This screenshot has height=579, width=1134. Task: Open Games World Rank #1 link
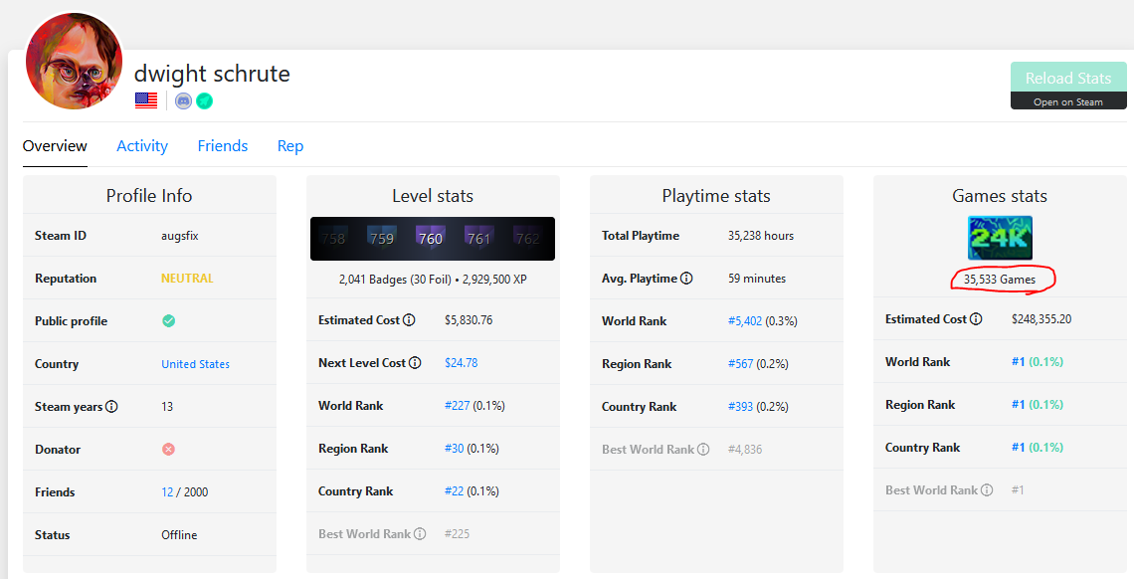(x=1019, y=361)
